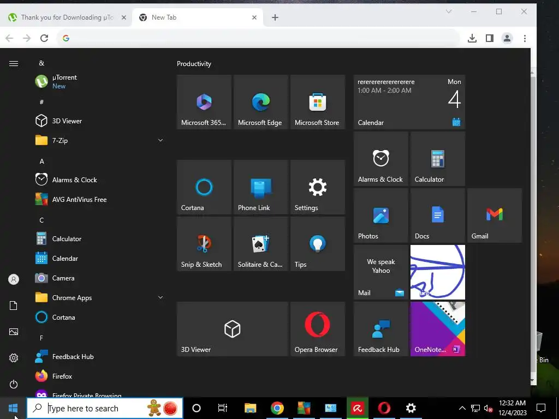
Task: Open the Settings tile
Action: coord(318,187)
